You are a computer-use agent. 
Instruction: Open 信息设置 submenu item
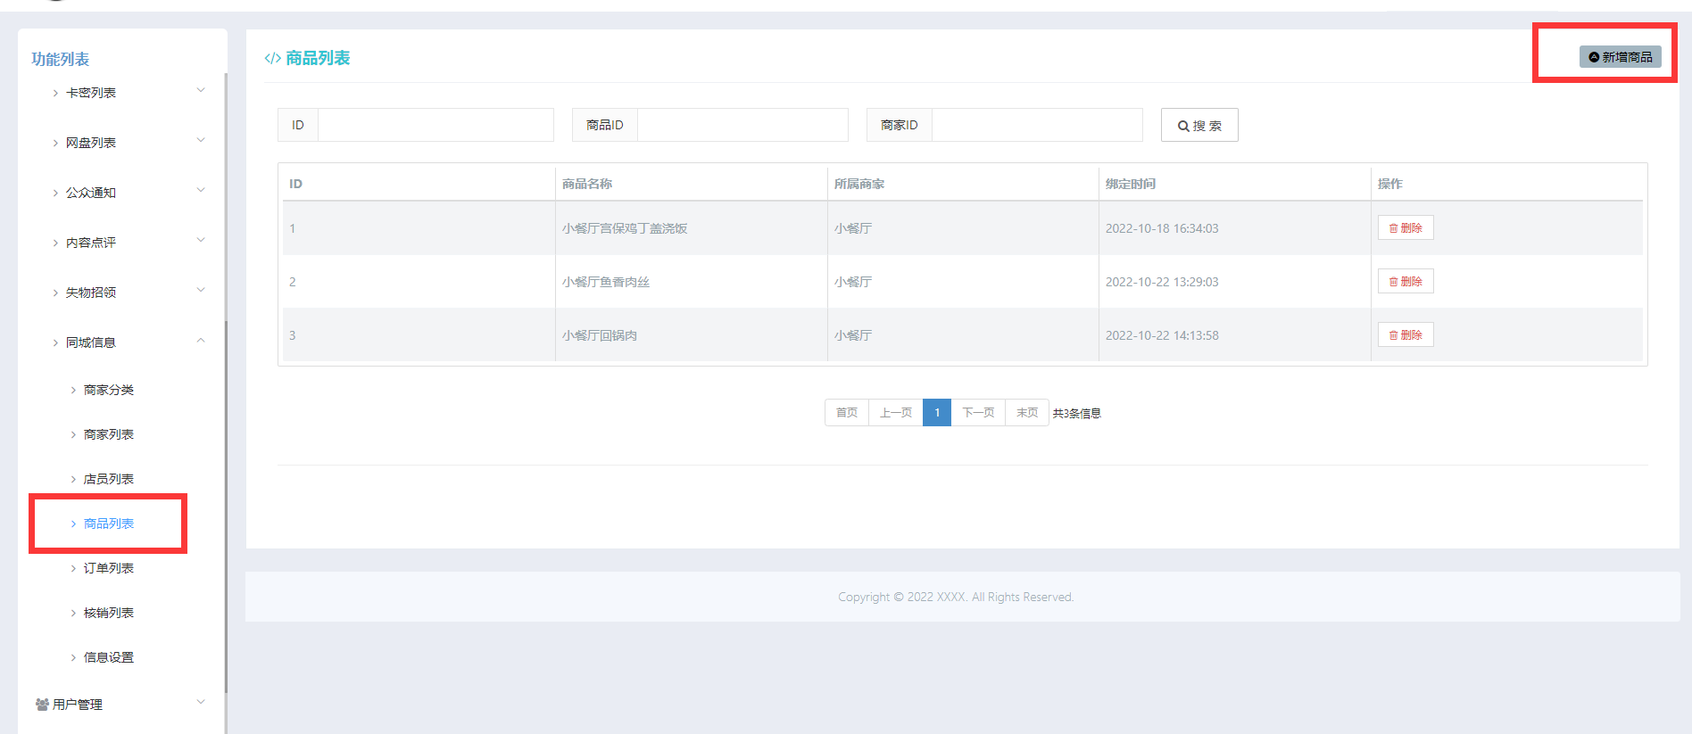tap(108, 657)
